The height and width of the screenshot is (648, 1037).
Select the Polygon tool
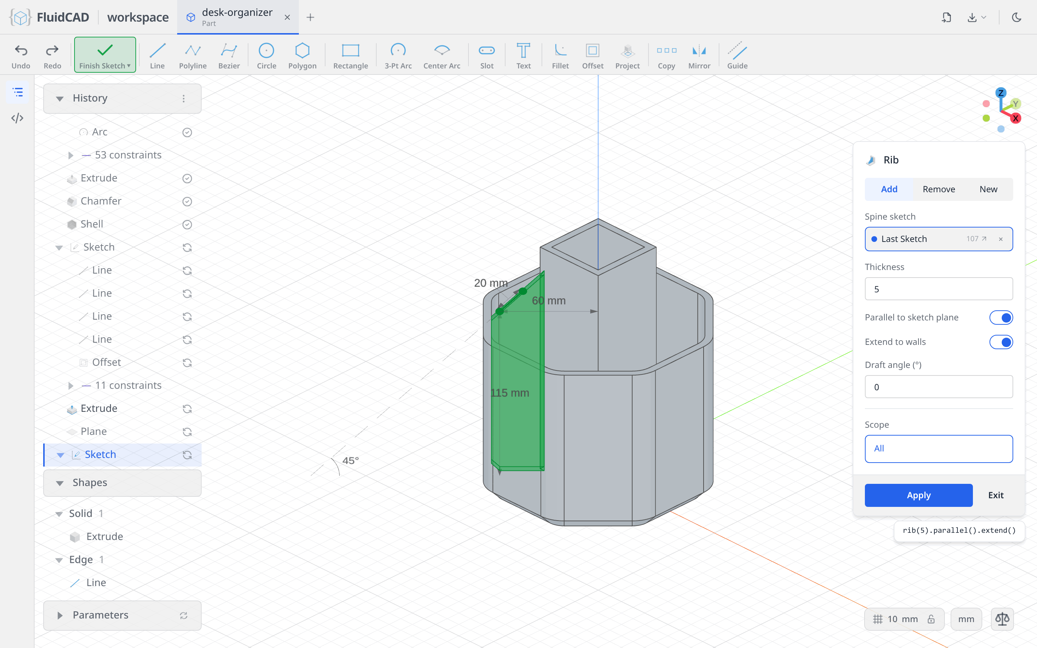302,55
